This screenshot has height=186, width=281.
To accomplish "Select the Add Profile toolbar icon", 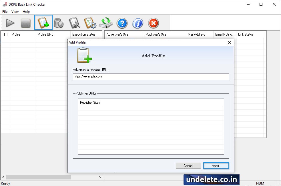I will 43,23.
